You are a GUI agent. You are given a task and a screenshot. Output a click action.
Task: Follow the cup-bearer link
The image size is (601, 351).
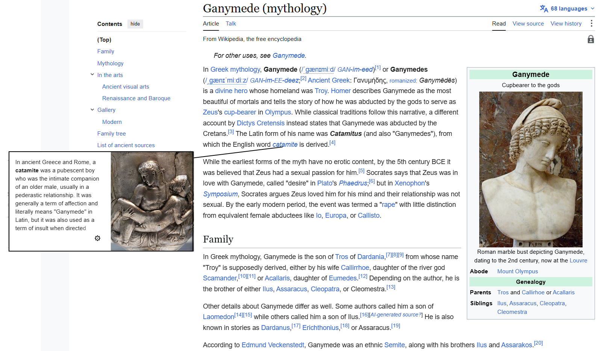tap(240, 112)
